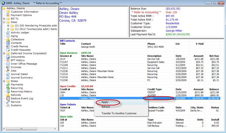This screenshot has height=133, width=226.
Task: Click the tree horizontal scrollbar right arrow
Action: (x=55, y=129)
